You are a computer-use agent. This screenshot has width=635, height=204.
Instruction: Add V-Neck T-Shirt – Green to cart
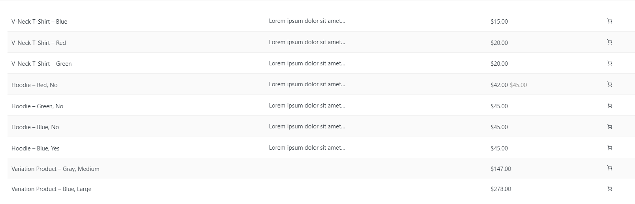[609, 63]
